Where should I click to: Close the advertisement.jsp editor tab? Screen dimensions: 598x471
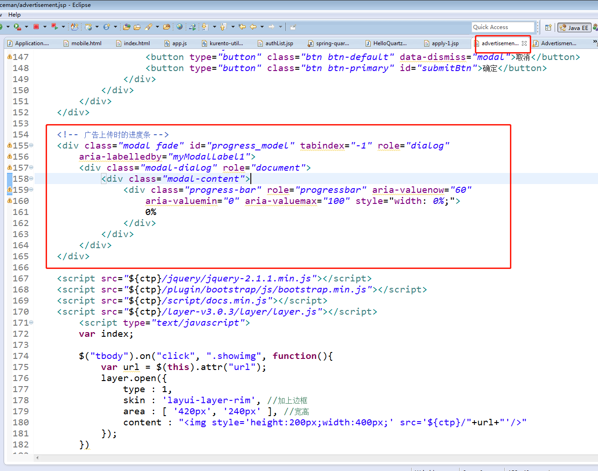524,43
